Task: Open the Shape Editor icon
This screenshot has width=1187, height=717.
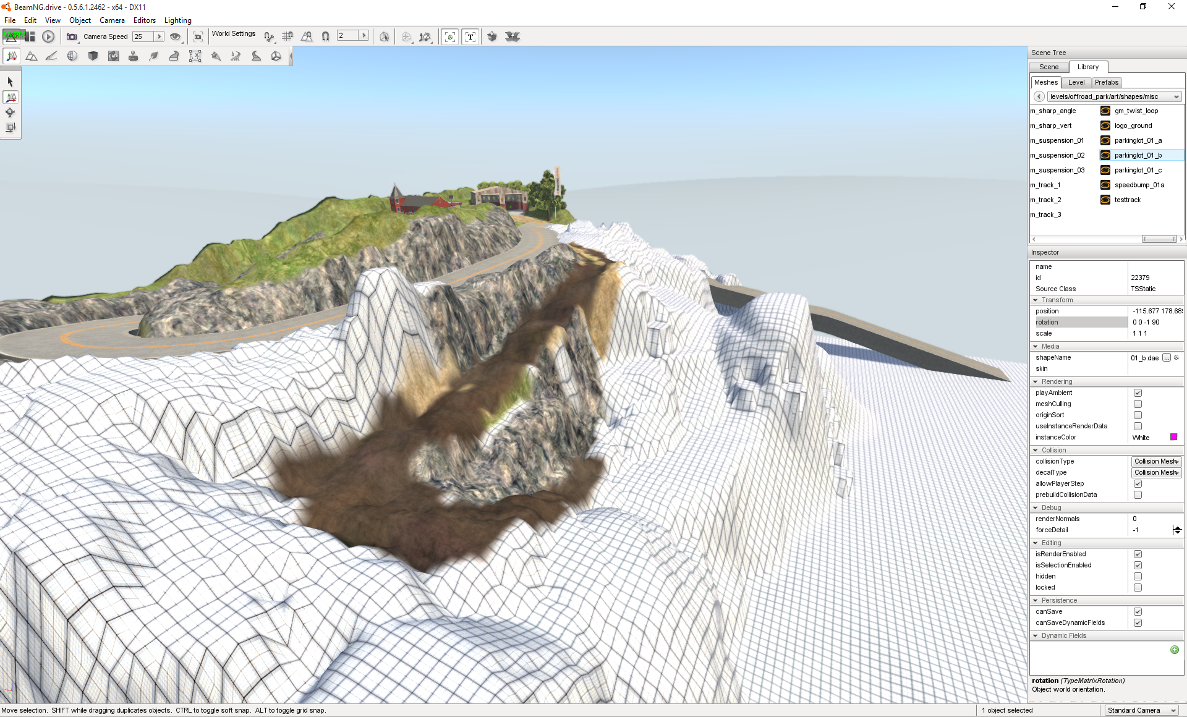Action: (276, 56)
